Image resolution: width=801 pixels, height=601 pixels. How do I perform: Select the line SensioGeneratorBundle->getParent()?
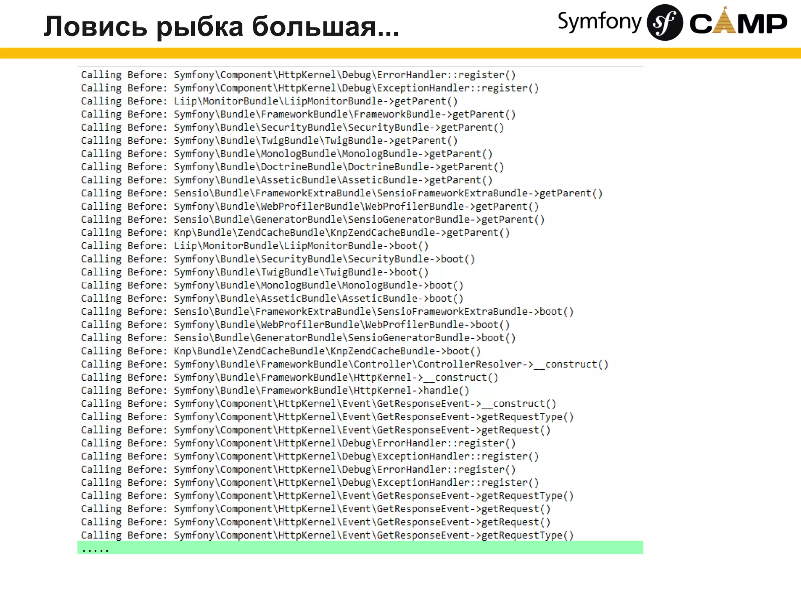click(x=313, y=220)
